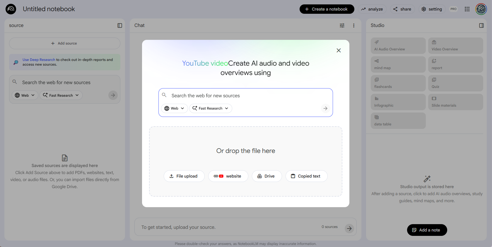Viewport: 492px width, 247px height.
Task: Click the Add source button
Action: pos(65,43)
